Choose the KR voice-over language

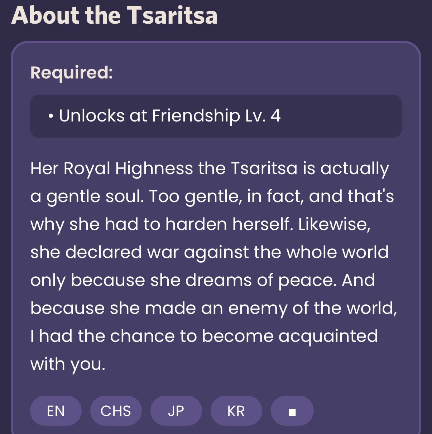(236, 411)
